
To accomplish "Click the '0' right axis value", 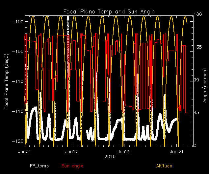I will 195,146.
